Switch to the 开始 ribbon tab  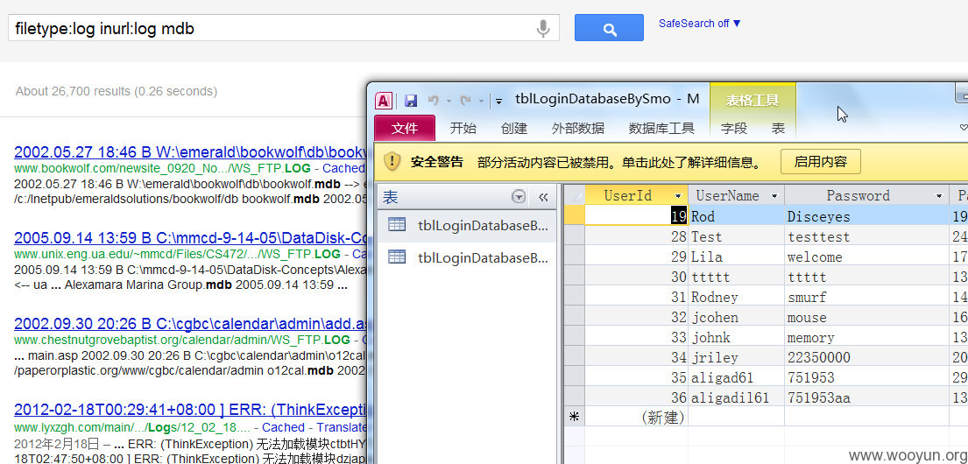(463, 129)
